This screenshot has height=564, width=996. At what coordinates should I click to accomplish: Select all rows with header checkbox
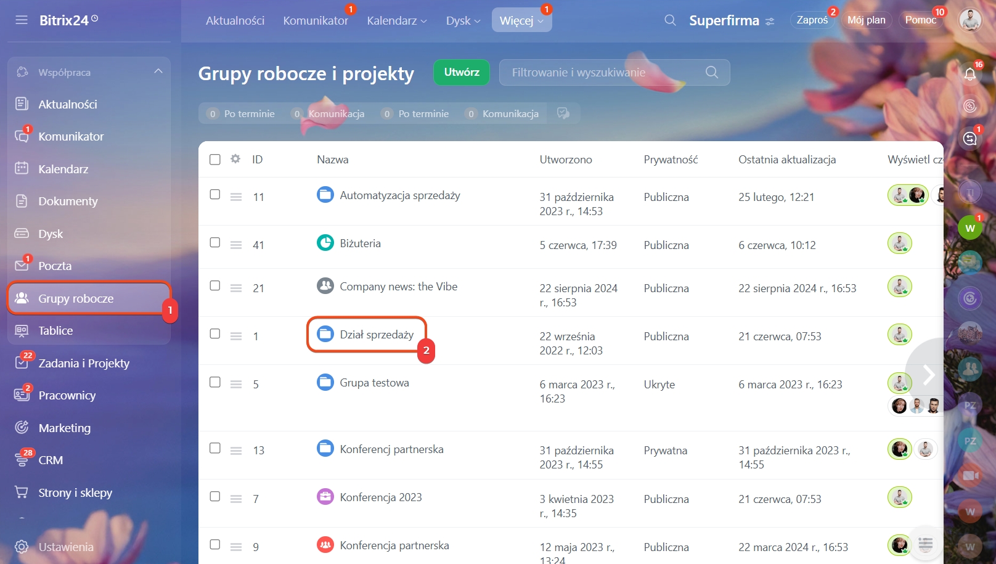tap(215, 160)
